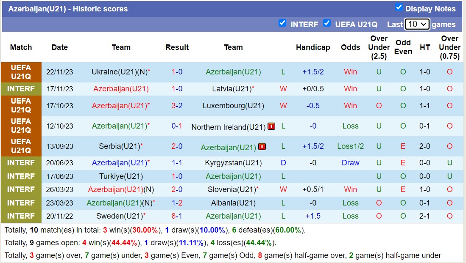Click the UEFA U21Q label on the 22/11/23 row
This screenshot has width=466, height=263.
pyautogui.click(x=21, y=72)
